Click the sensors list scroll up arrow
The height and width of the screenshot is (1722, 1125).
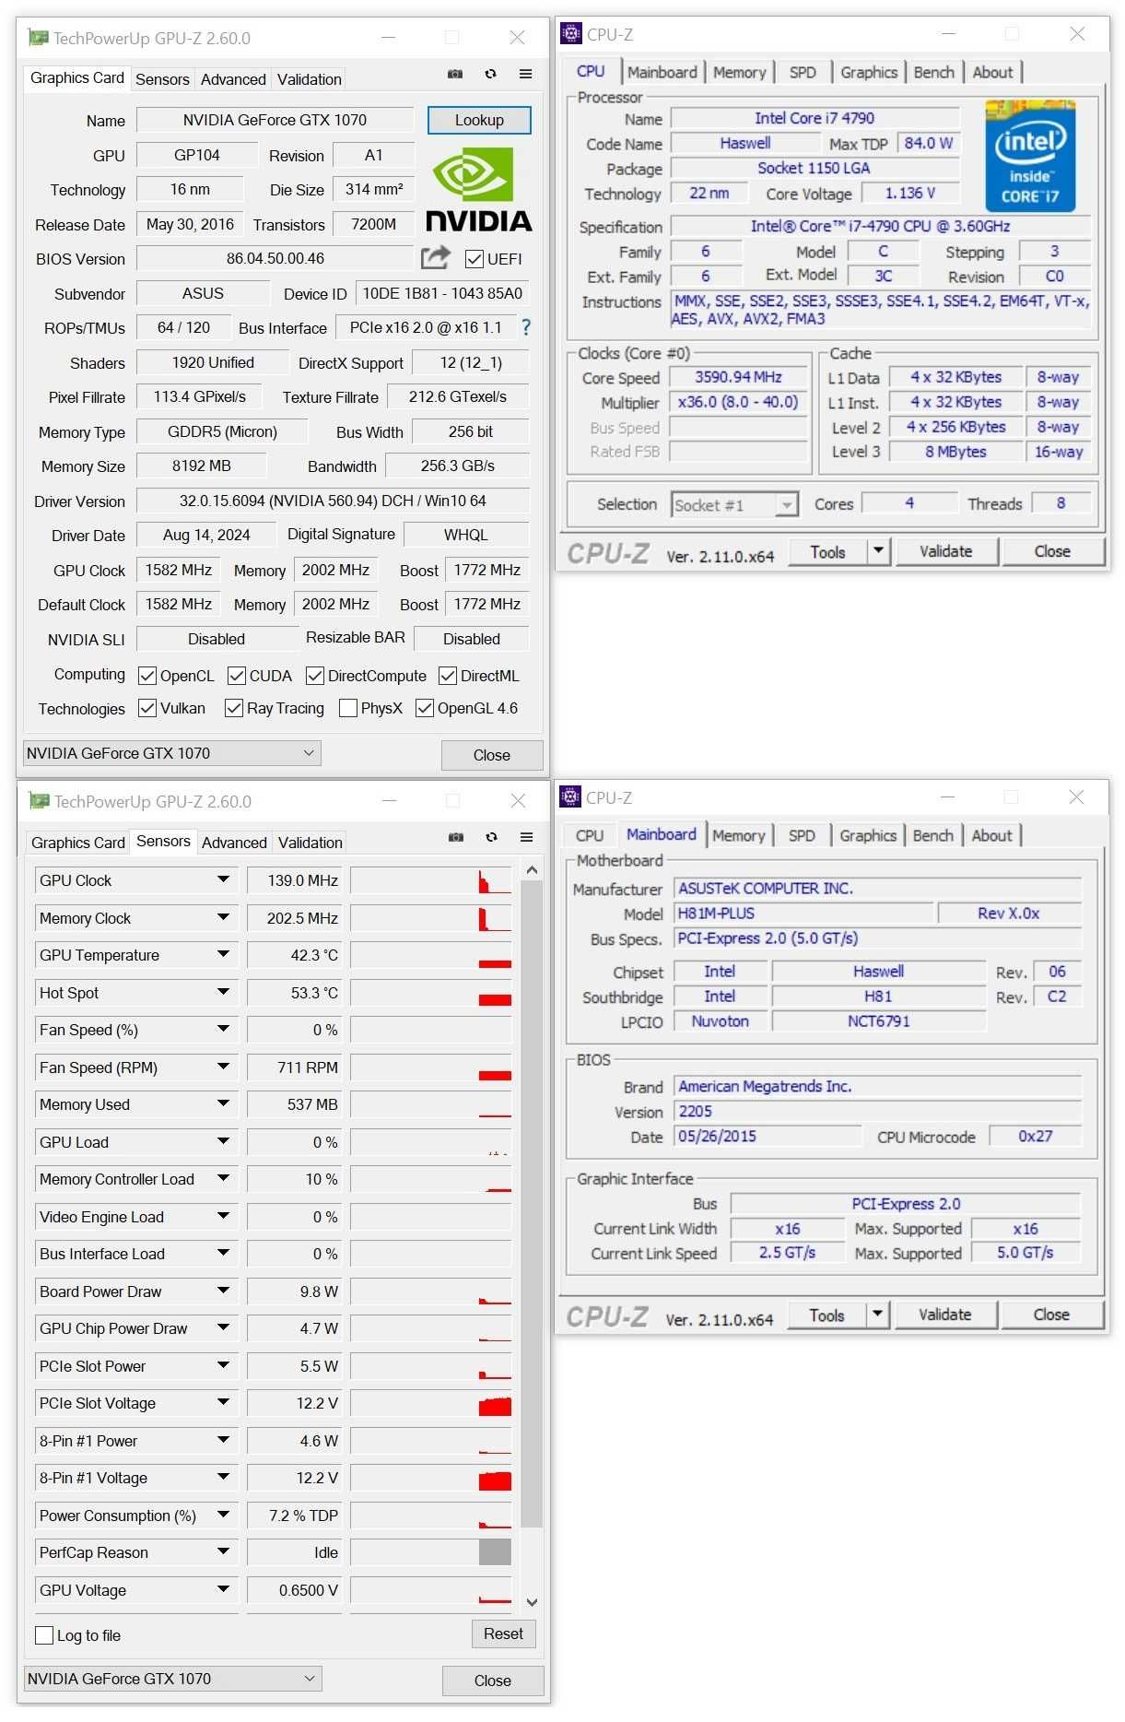point(532,869)
